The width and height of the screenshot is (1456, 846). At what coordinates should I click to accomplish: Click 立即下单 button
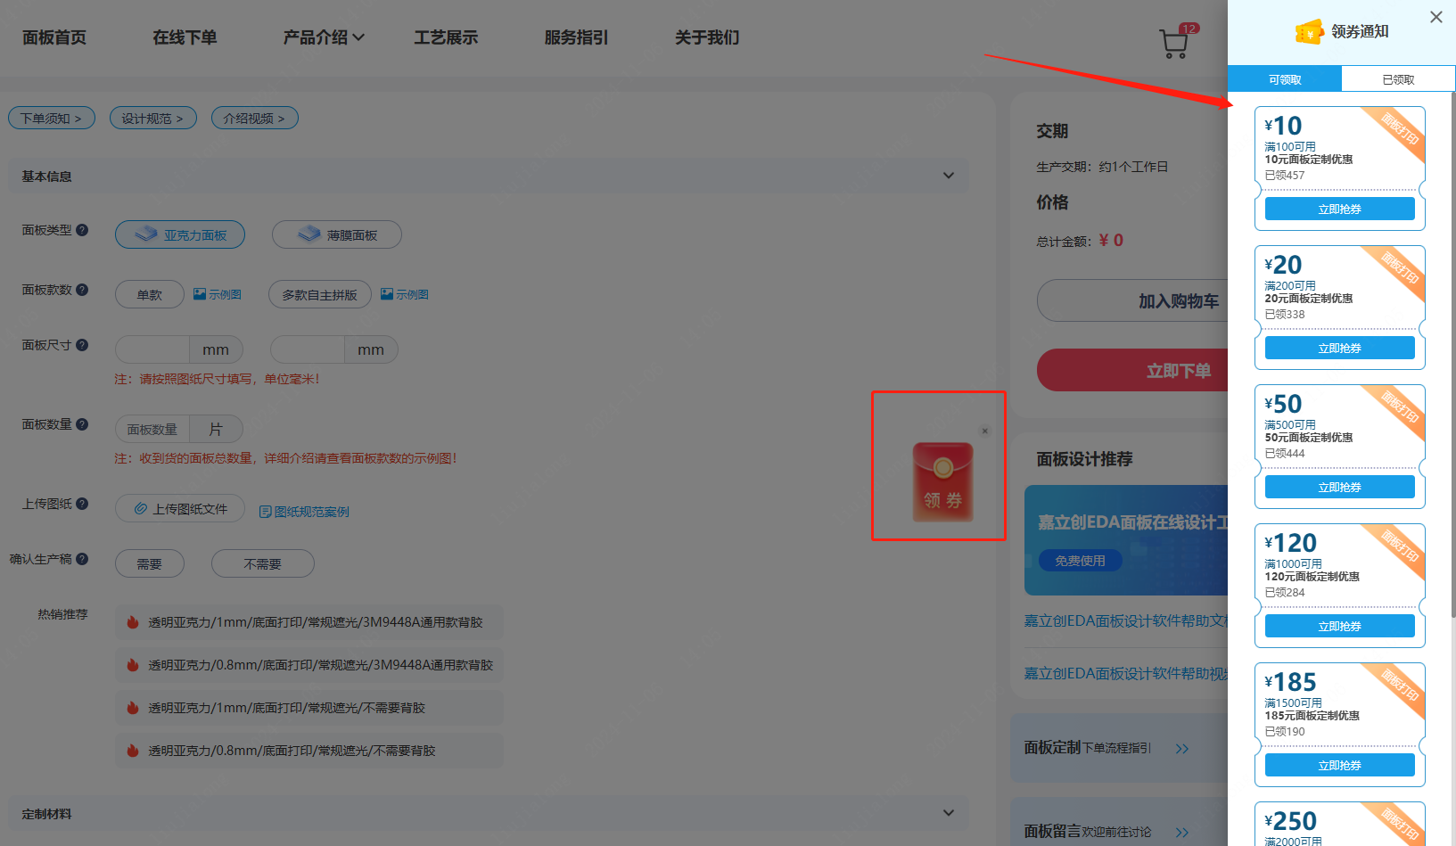tap(1132, 370)
